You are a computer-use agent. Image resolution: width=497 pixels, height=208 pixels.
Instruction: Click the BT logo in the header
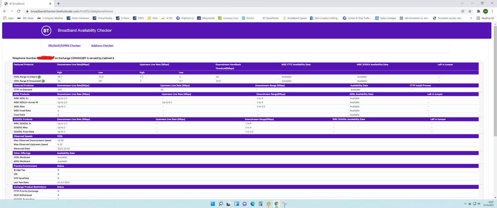pyautogui.click(x=46, y=30)
